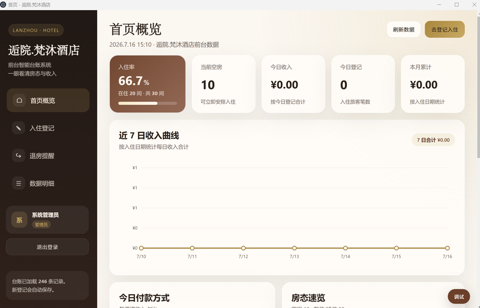This screenshot has width=480, height=308.
Task: Click the list icon beside 数据明细
Action: 19,183
